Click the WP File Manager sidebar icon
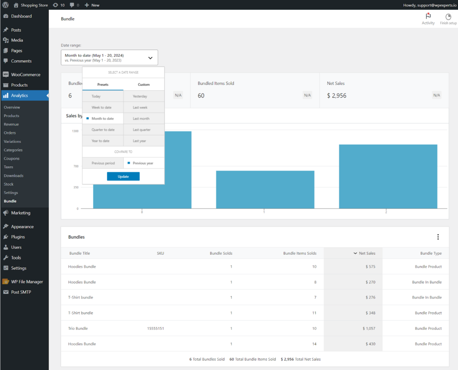 point(5,282)
